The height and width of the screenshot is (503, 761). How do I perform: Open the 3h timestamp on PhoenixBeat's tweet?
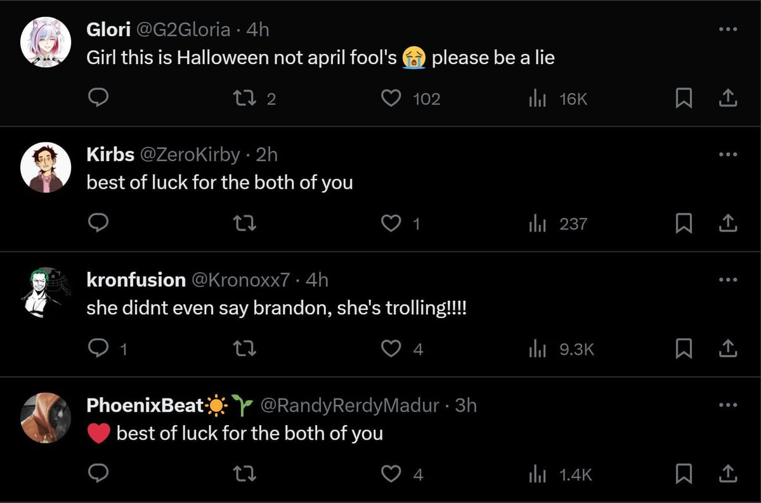point(465,405)
